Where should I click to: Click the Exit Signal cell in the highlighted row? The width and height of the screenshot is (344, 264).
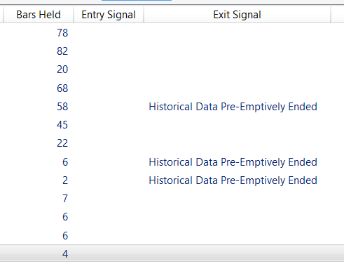(x=237, y=254)
